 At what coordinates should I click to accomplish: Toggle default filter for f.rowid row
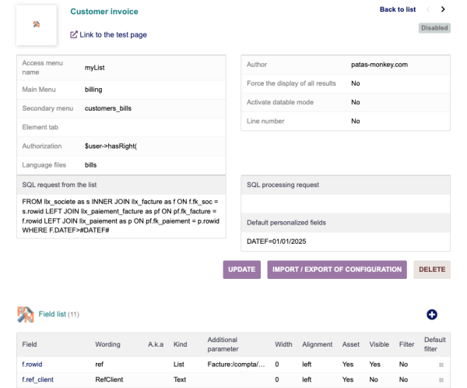[x=440, y=363]
